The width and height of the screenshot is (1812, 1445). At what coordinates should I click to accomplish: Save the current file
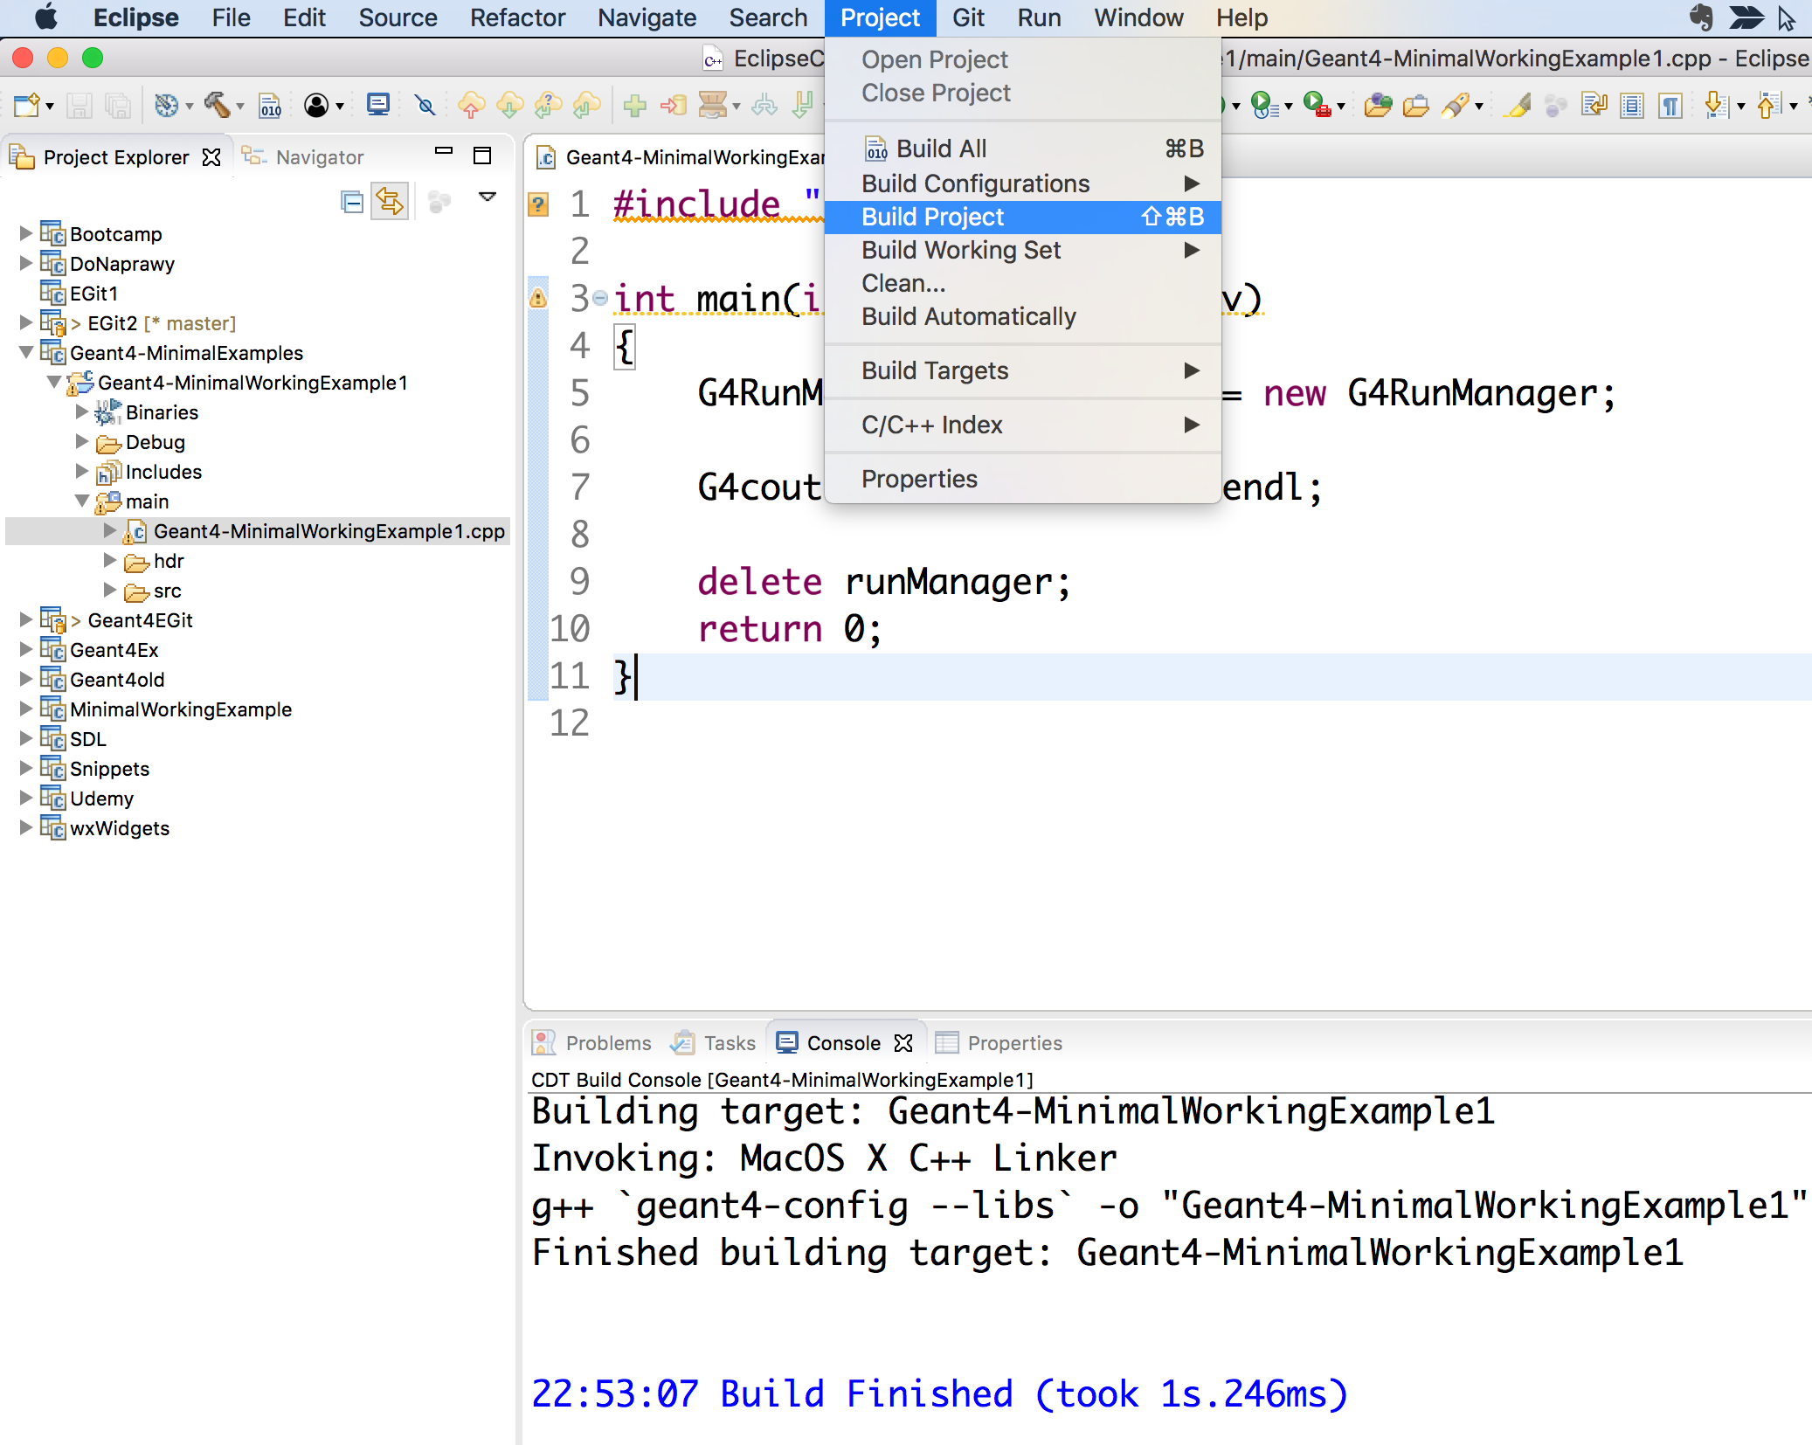(80, 107)
